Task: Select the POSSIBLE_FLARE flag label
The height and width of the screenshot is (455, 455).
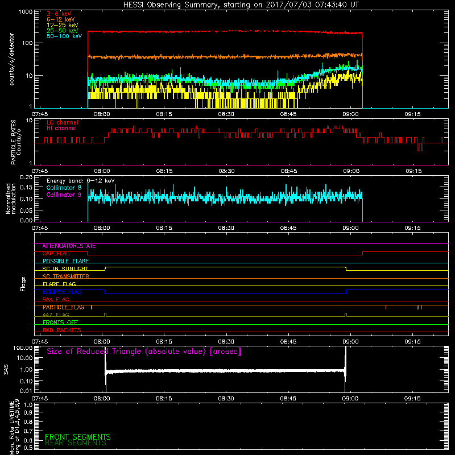Action: [x=65, y=261]
